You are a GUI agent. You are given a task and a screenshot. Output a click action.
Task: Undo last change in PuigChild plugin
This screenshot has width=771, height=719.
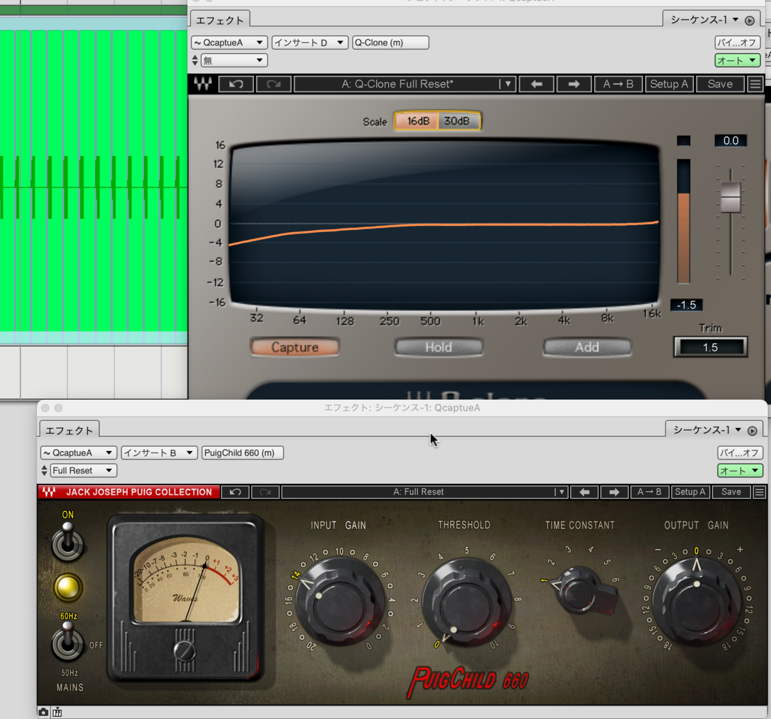235,492
